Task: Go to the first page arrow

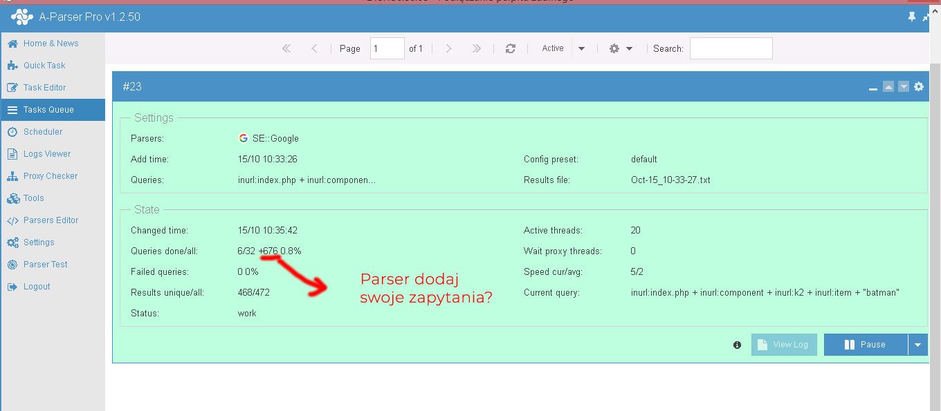Action: [286, 48]
